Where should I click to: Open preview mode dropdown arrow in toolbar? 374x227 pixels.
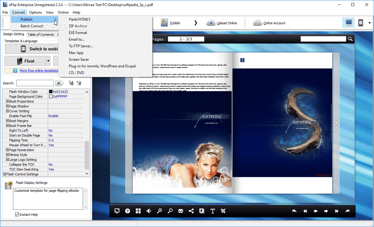tap(369, 23)
